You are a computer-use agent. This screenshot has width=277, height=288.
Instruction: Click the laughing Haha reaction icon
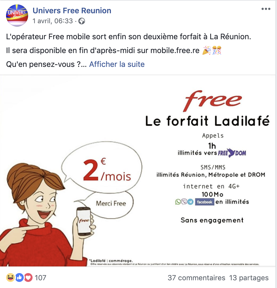[10, 277]
